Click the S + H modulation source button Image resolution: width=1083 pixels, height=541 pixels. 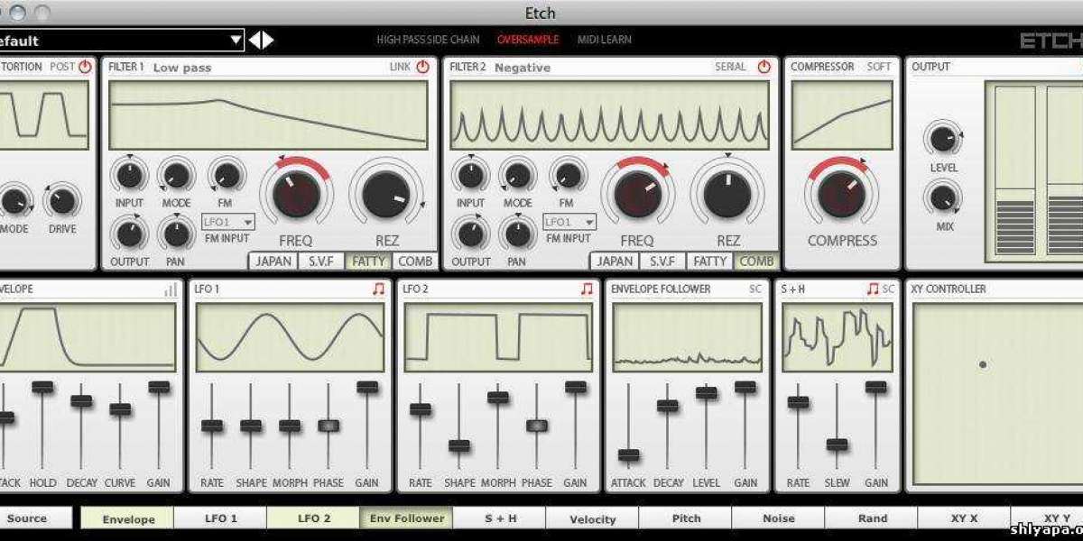click(500, 518)
